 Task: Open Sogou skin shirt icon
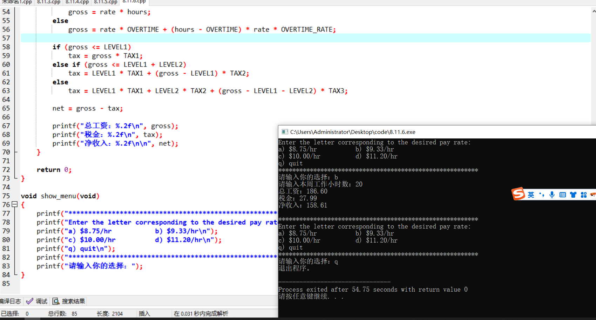click(573, 195)
